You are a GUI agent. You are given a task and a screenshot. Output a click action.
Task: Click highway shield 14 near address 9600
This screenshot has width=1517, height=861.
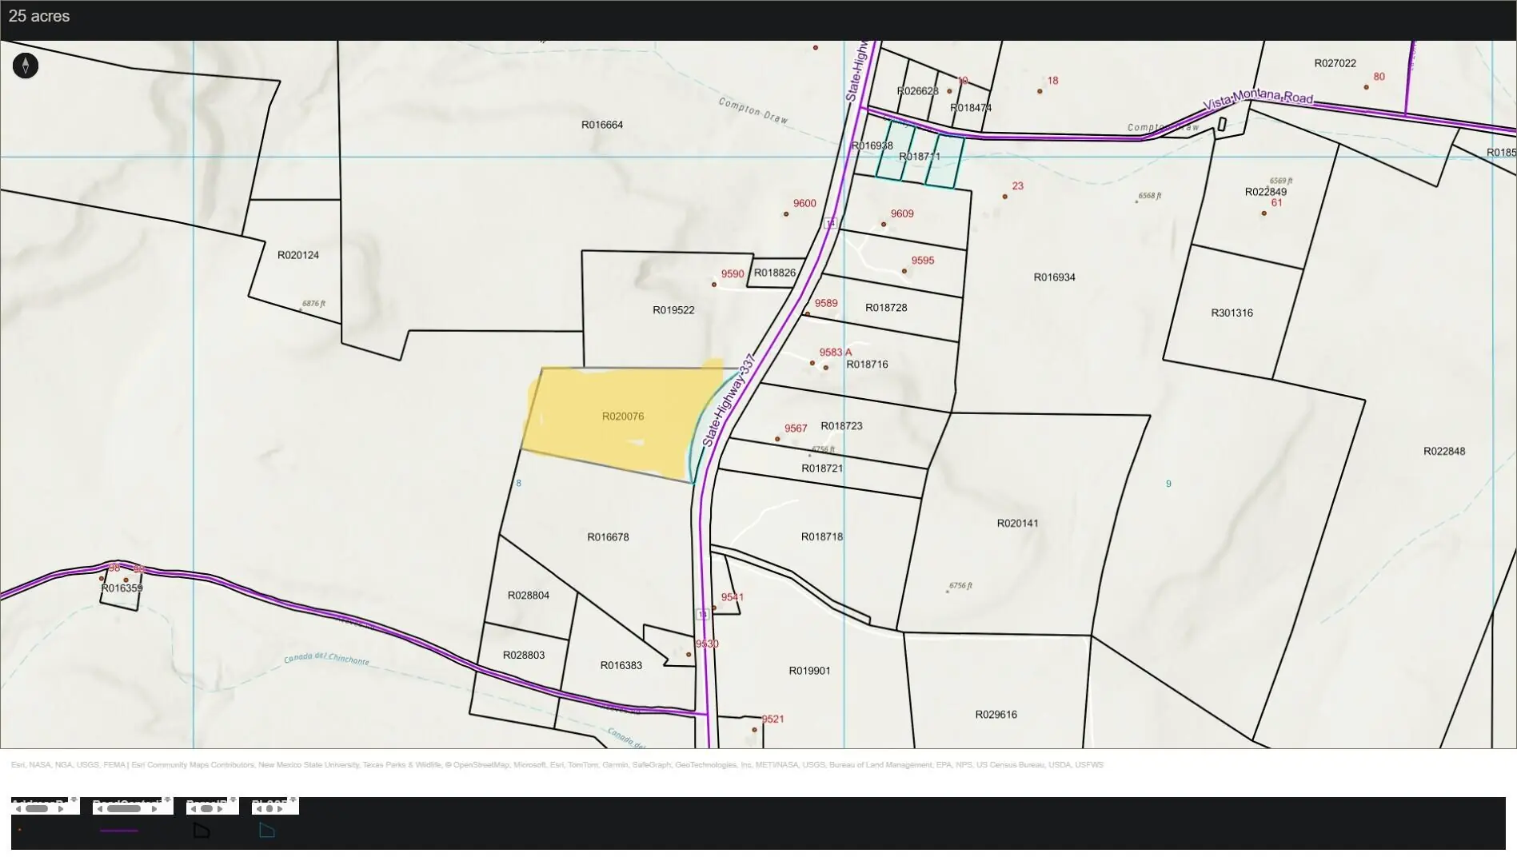831,223
